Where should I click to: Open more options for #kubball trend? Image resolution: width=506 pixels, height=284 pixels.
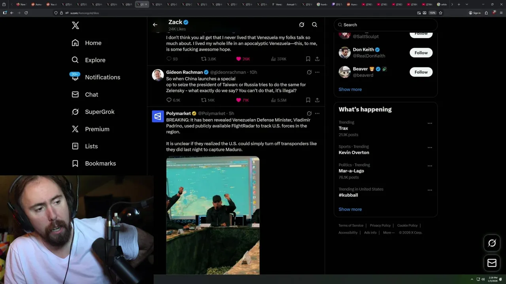click(430, 190)
